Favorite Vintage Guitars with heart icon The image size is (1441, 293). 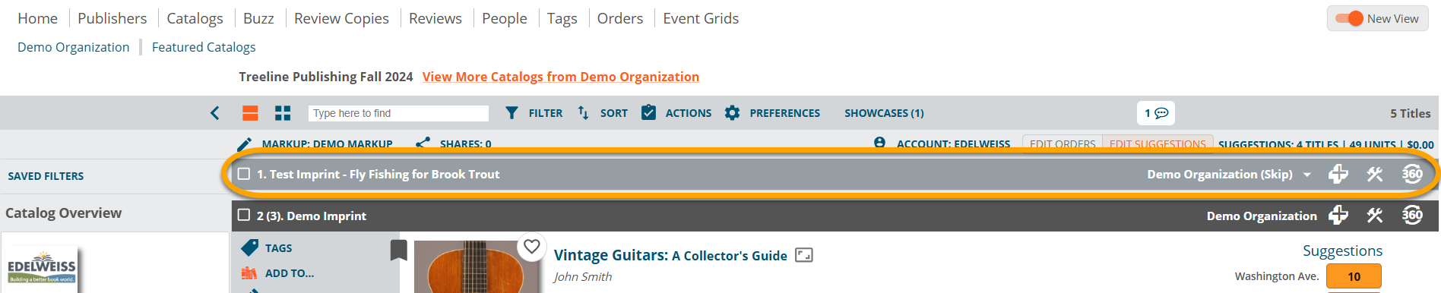532,247
